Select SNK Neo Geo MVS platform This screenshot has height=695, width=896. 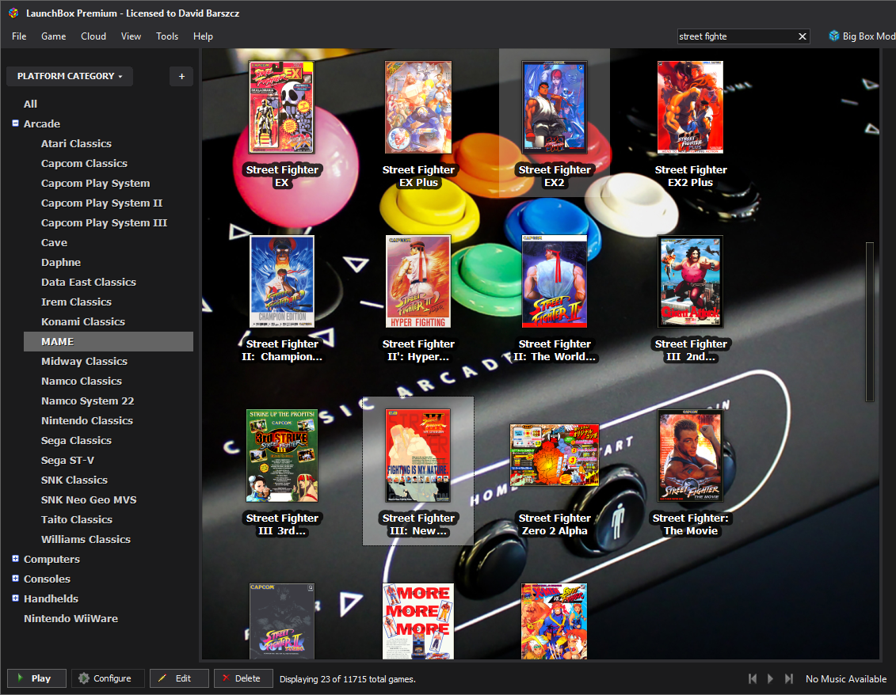tap(89, 499)
